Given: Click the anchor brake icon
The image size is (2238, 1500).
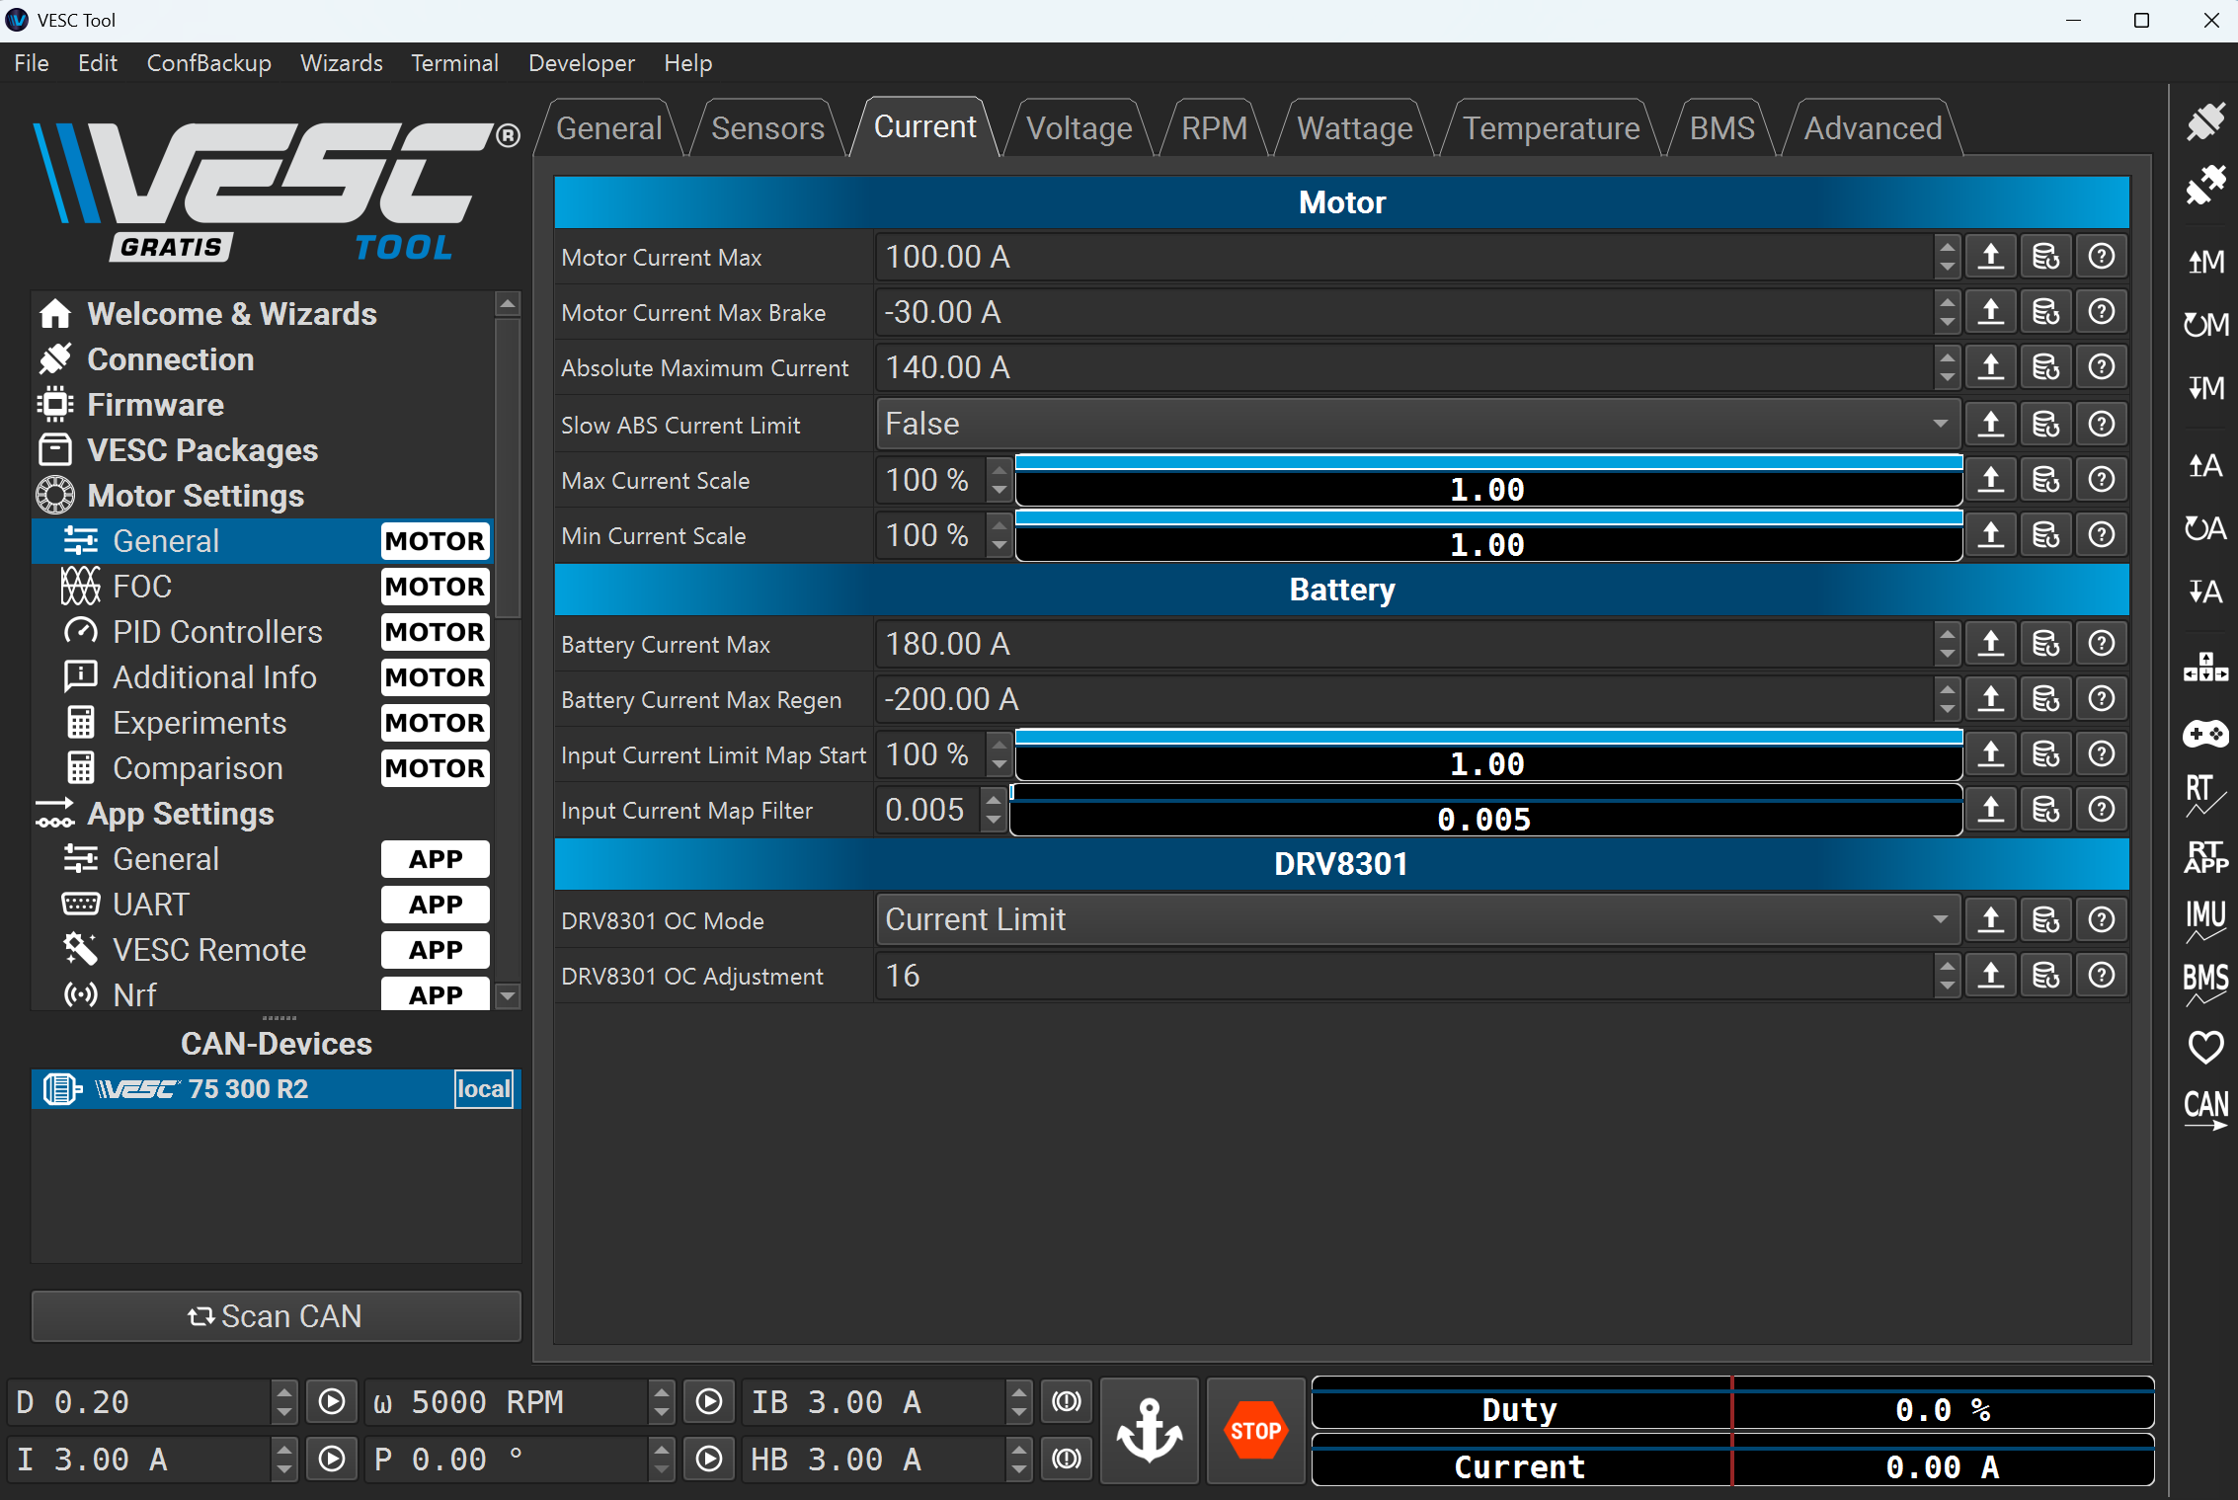Looking at the screenshot, I should click(x=1149, y=1430).
